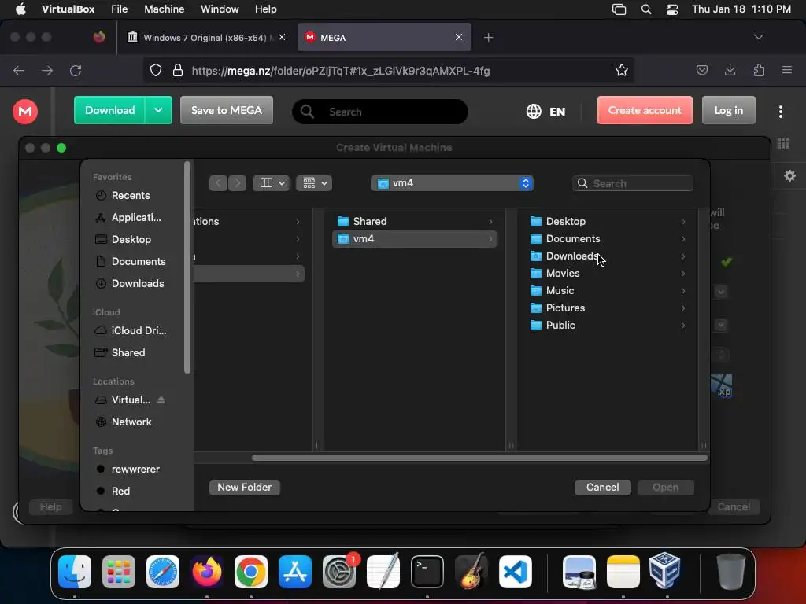The width and height of the screenshot is (806, 604).
Task: Open Firefox list all tabs chevron
Action: coord(758,37)
